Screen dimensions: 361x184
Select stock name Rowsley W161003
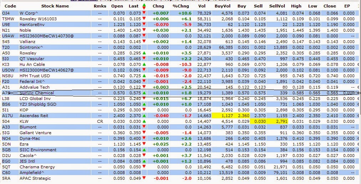(38, 19)
